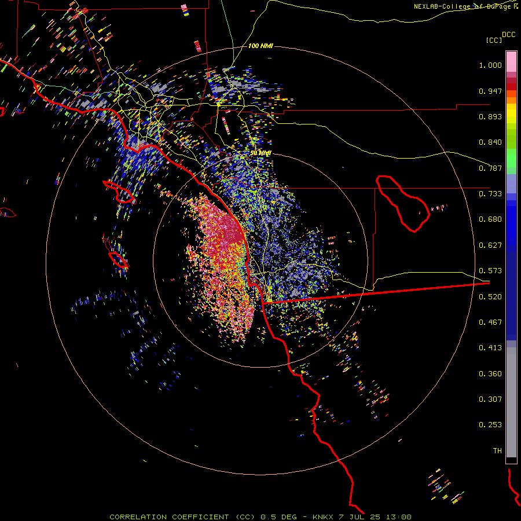Click the TH threshold label on the legend
This screenshot has height=521, width=521.
click(x=497, y=451)
